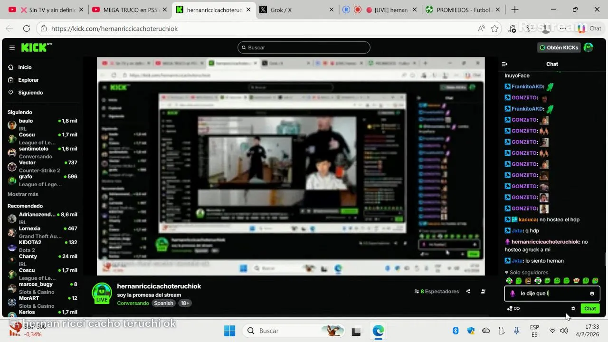Switch to 'Sin TV y sin definic' tab
The width and height of the screenshot is (608, 342).
point(46,9)
